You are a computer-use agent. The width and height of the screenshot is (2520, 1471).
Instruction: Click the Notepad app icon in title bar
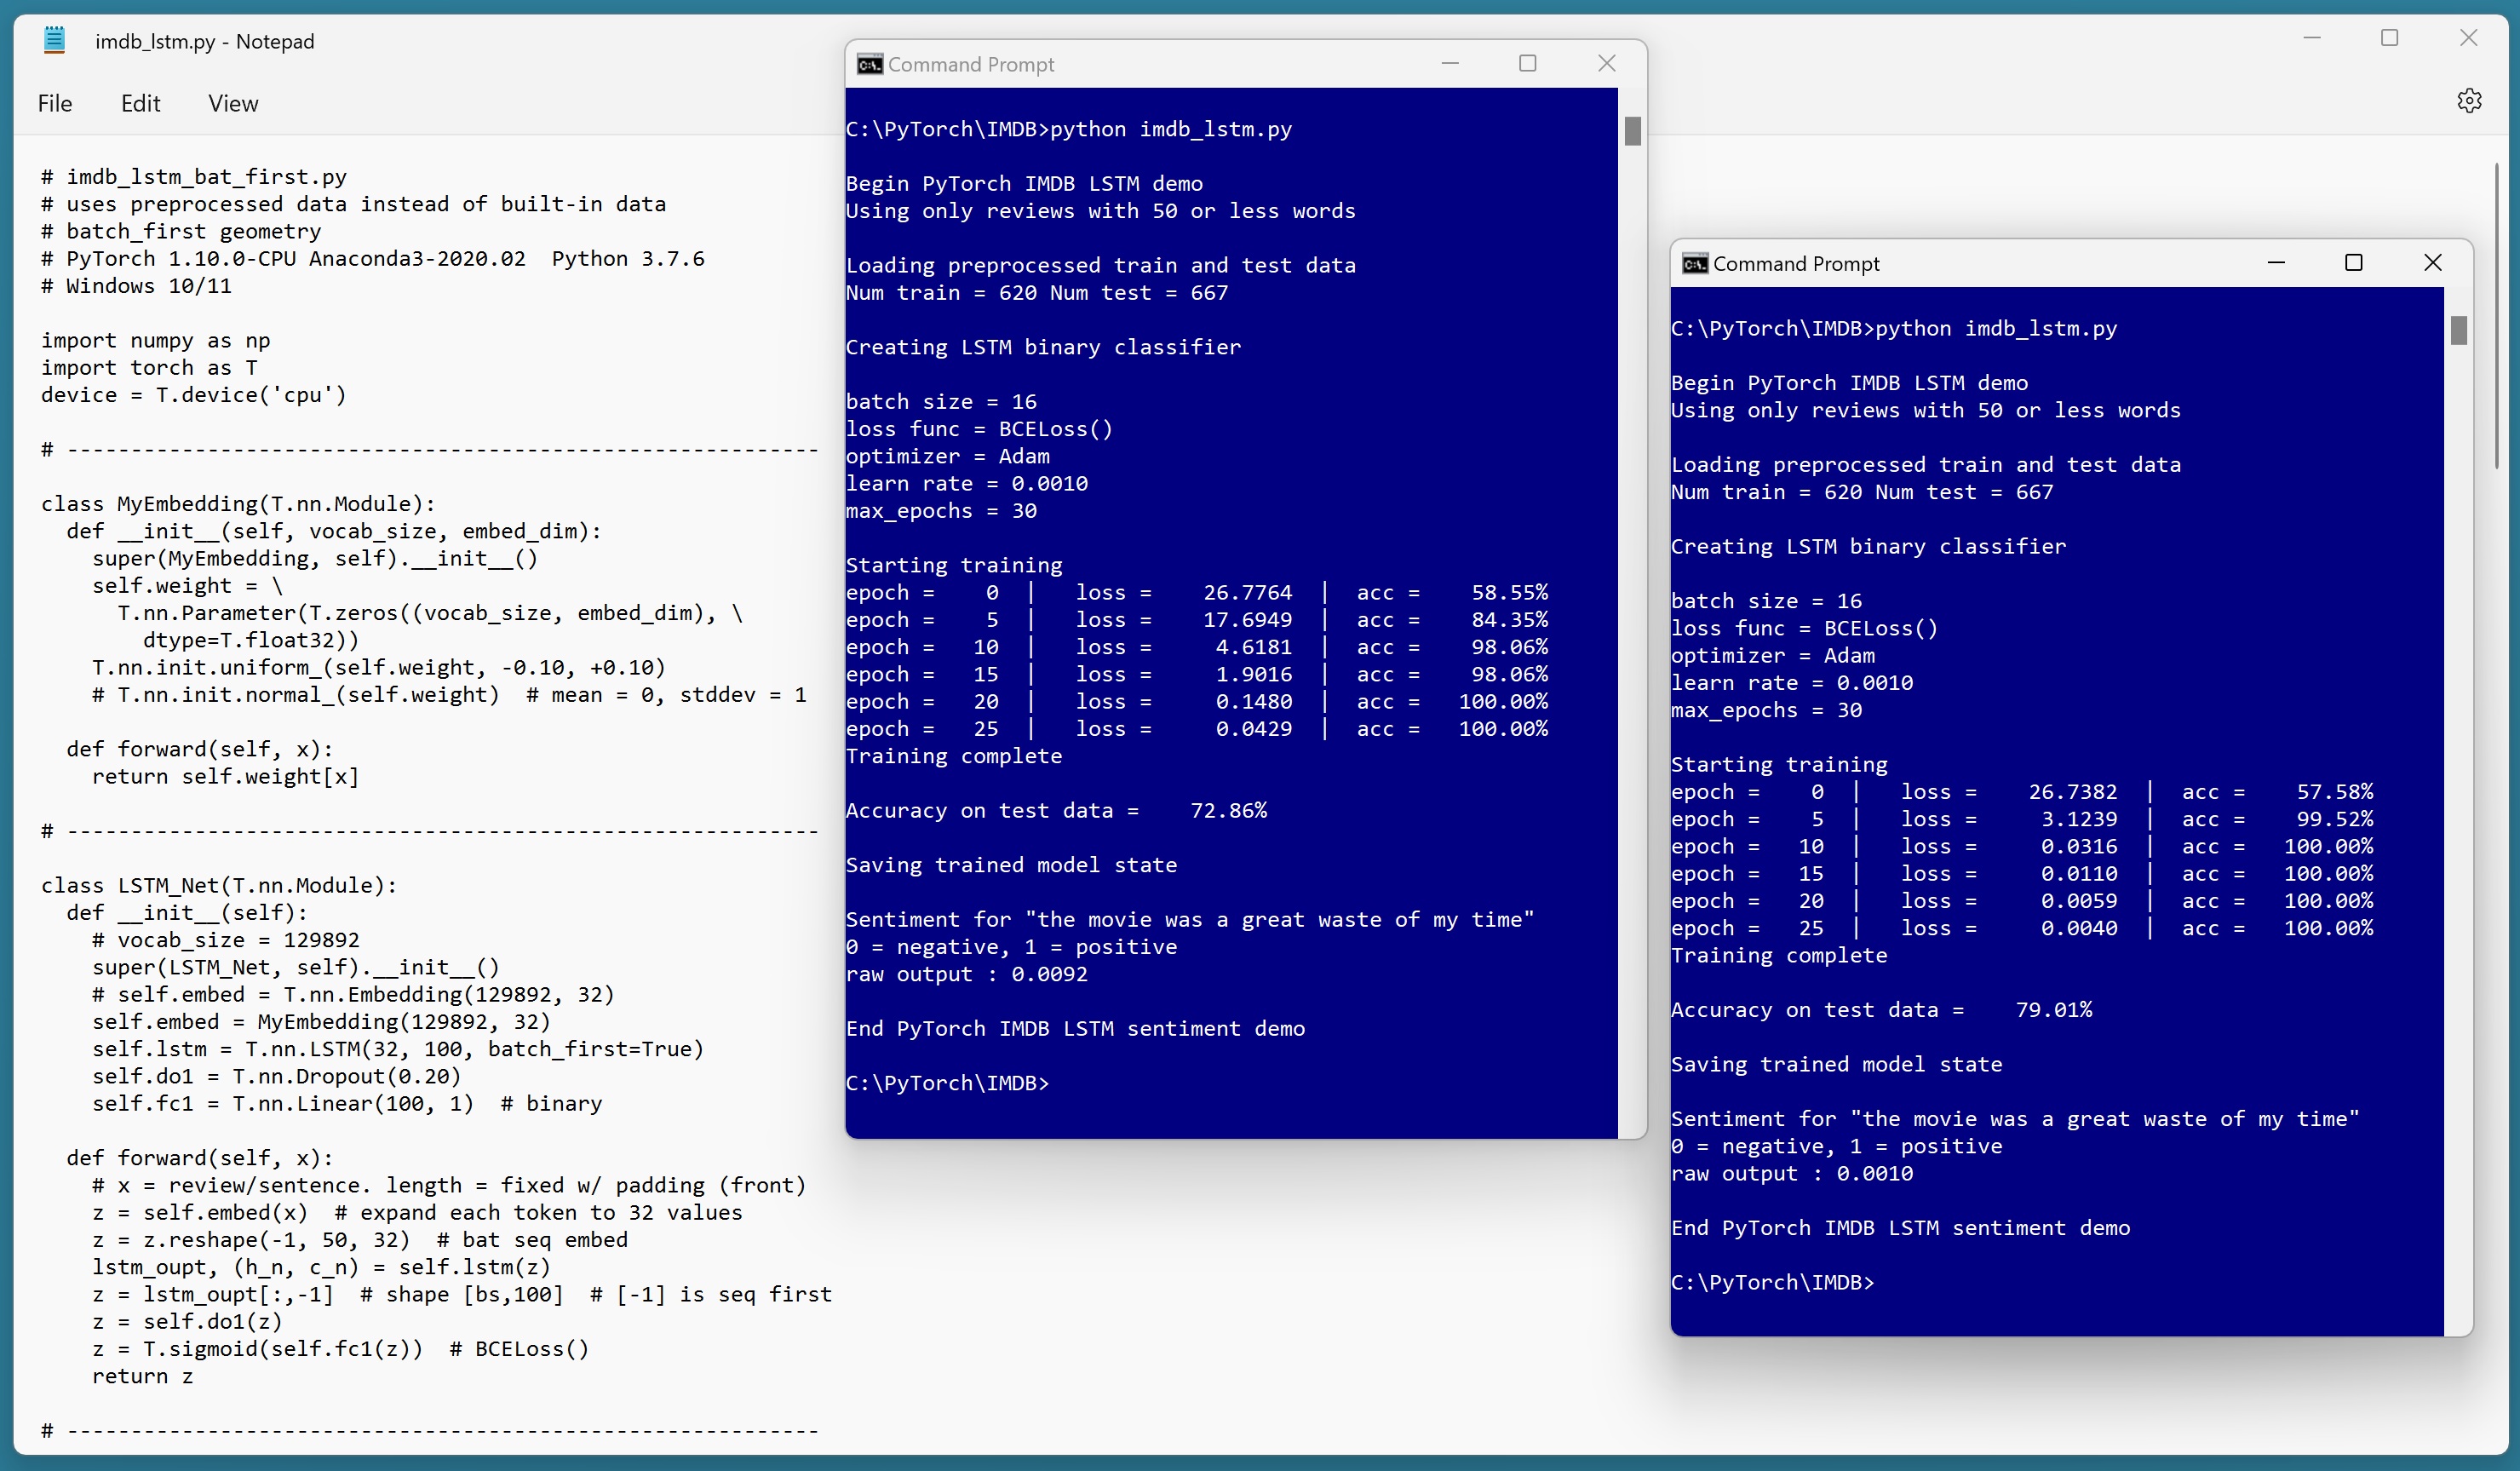[55, 41]
